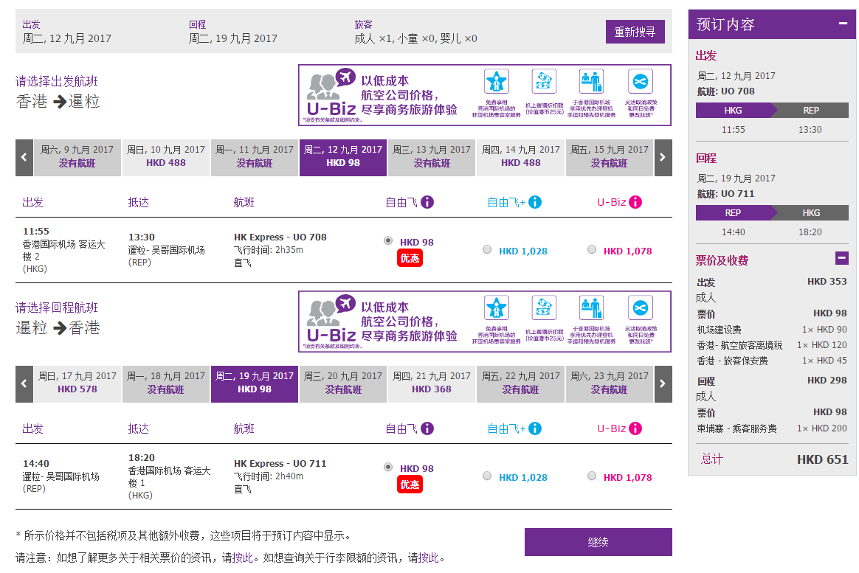This screenshot has height=573, width=859.
Task: Show earlier departure dates with left arrow
Action: pos(24,158)
